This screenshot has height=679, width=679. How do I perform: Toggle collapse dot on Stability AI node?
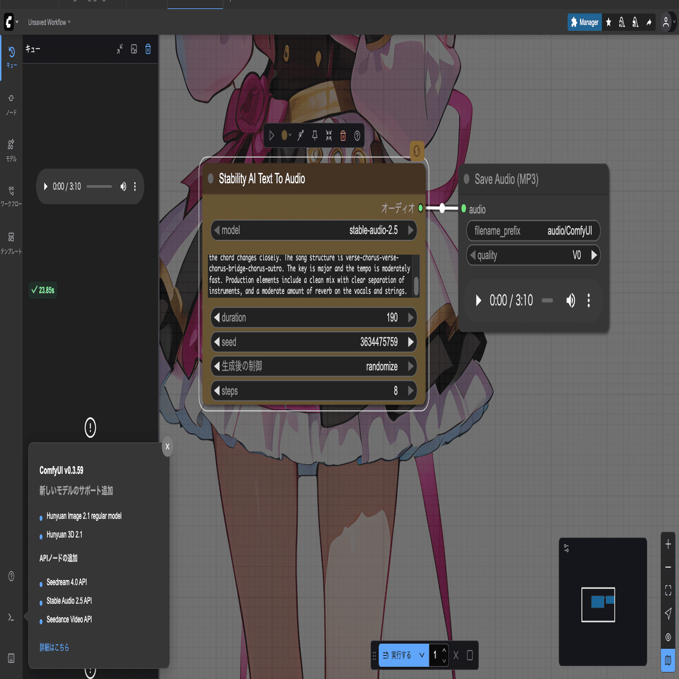pyautogui.click(x=210, y=178)
